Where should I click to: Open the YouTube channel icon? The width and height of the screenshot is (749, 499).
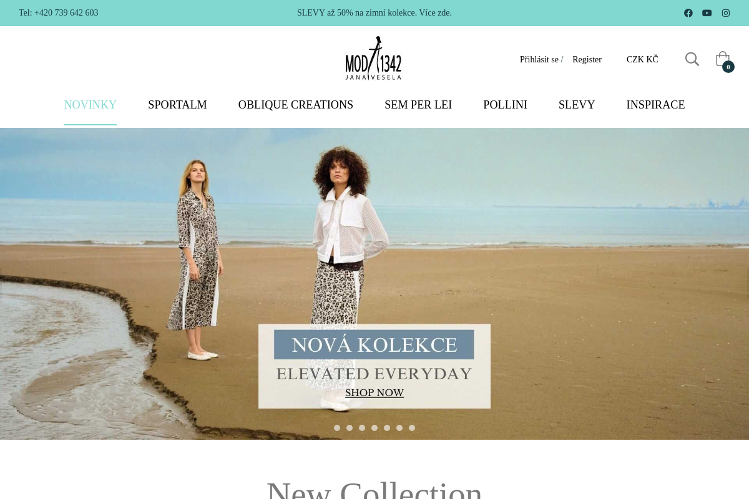tap(707, 13)
